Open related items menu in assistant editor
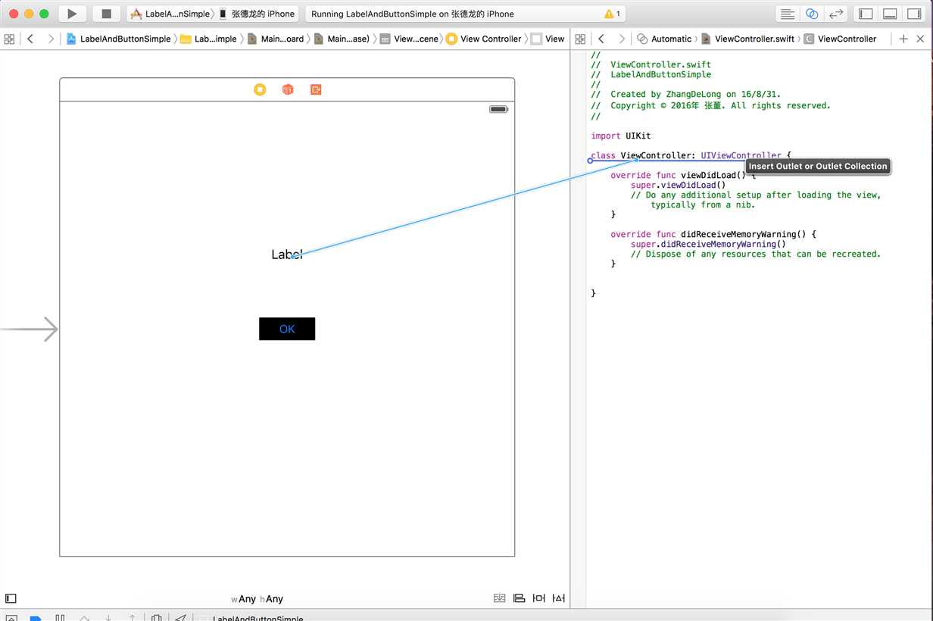Screen dimensions: 933x621 pyautogui.click(x=581, y=39)
